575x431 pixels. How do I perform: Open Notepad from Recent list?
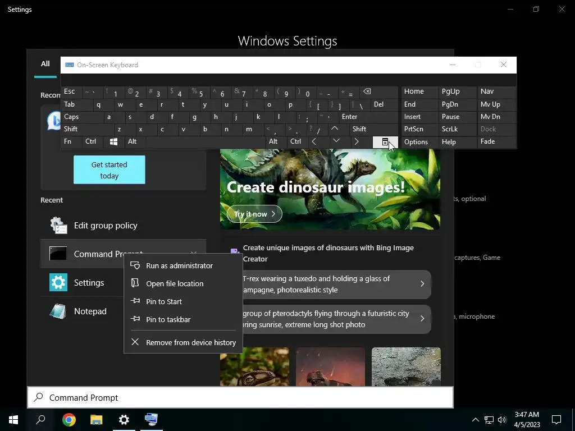coord(82,311)
